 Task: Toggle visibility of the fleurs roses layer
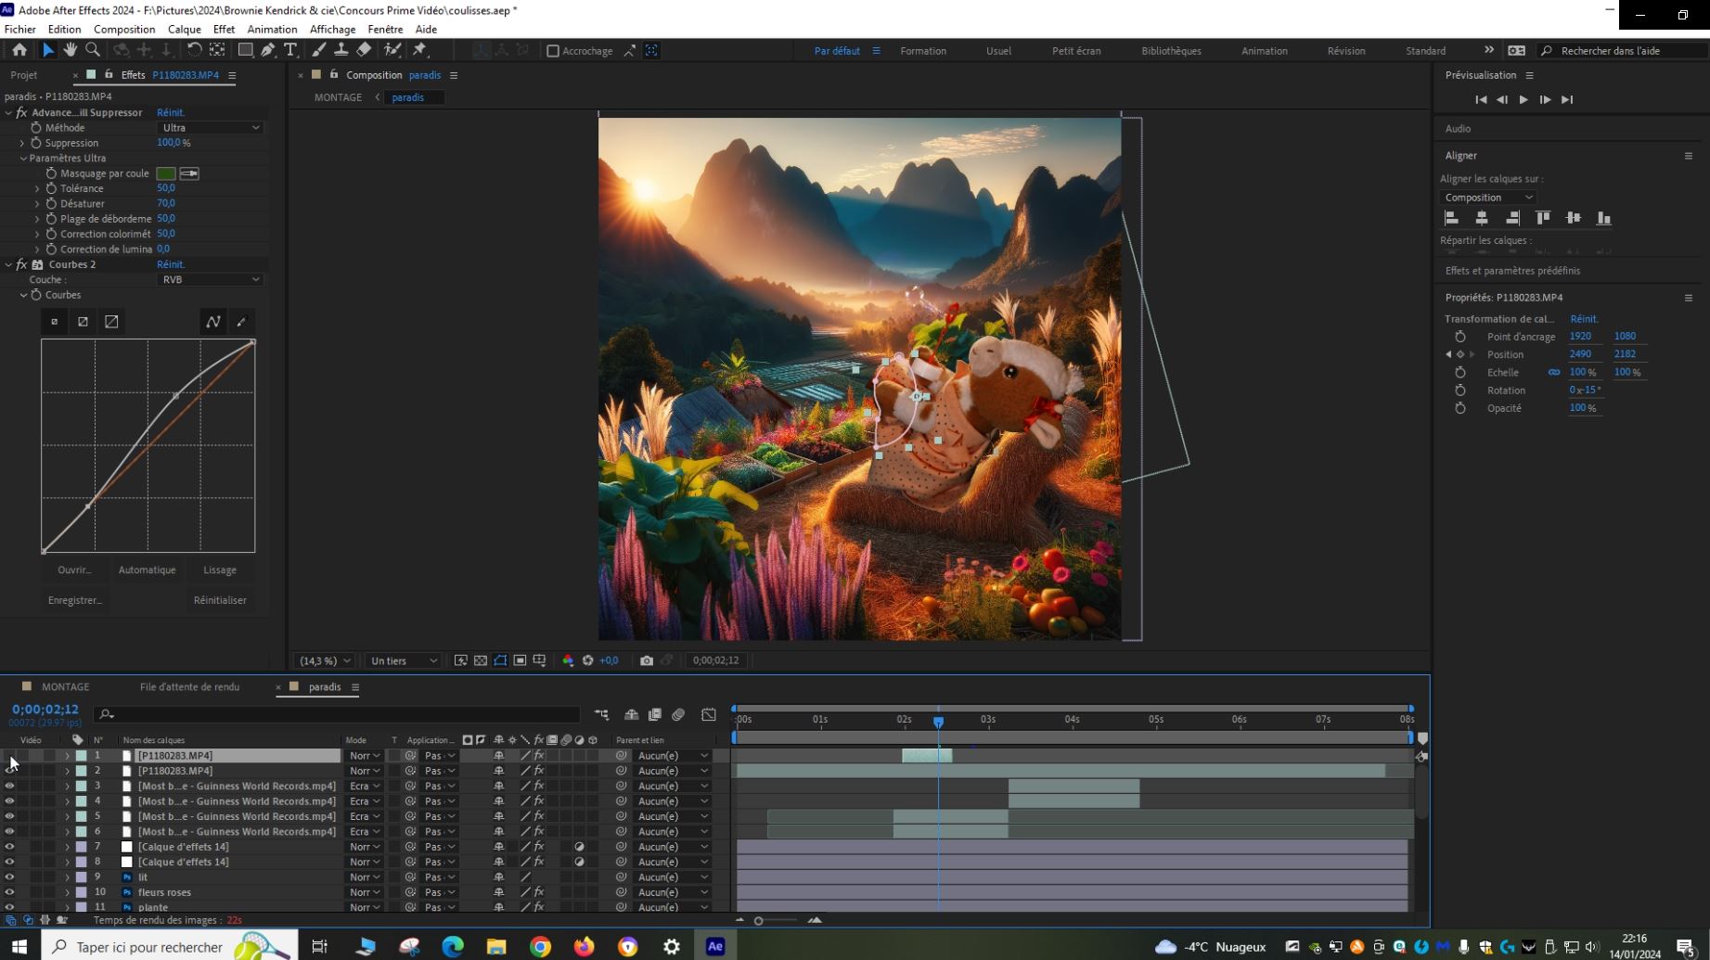(x=9, y=892)
